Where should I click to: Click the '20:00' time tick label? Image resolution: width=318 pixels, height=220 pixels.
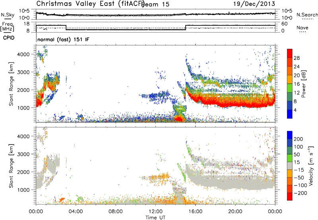(235, 212)
